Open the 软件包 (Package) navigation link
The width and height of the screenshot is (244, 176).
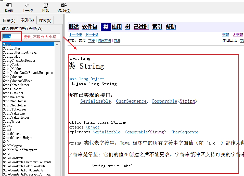89,27
